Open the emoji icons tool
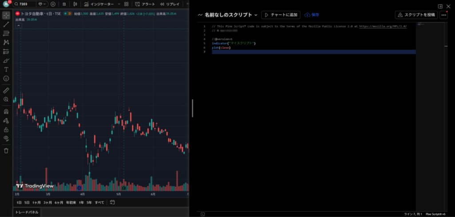Screen dimensions: 455x217 coord(6,79)
